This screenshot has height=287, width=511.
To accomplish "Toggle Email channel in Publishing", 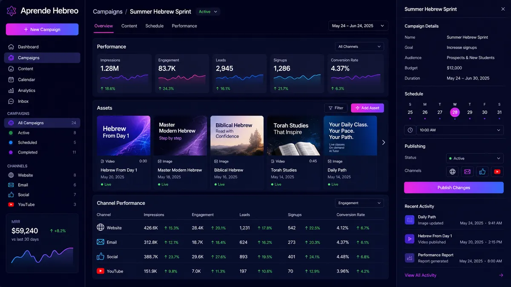I will [467, 171].
